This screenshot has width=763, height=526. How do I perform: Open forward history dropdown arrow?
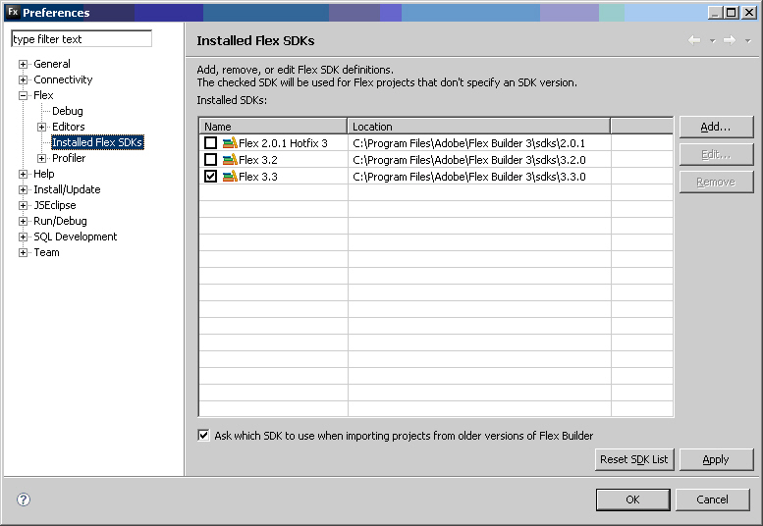(748, 41)
